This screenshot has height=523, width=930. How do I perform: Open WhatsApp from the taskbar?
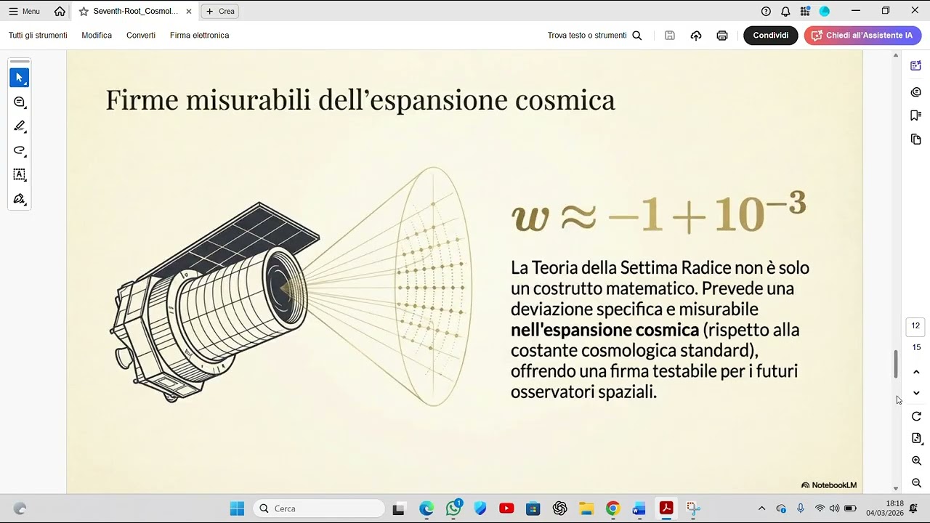tap(453, 508)
